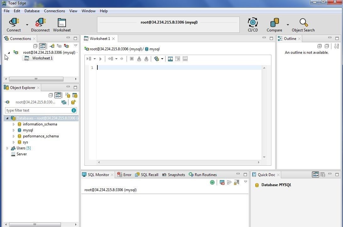
Task: Open the Connect dropdown arrow
Action: 27,25
